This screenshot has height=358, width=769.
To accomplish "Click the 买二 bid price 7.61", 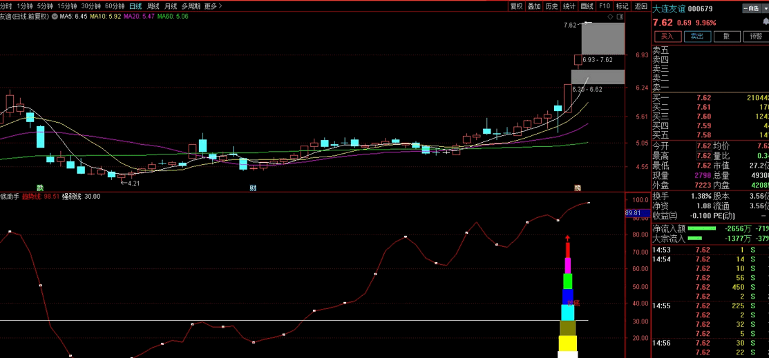I will (703, 107).
